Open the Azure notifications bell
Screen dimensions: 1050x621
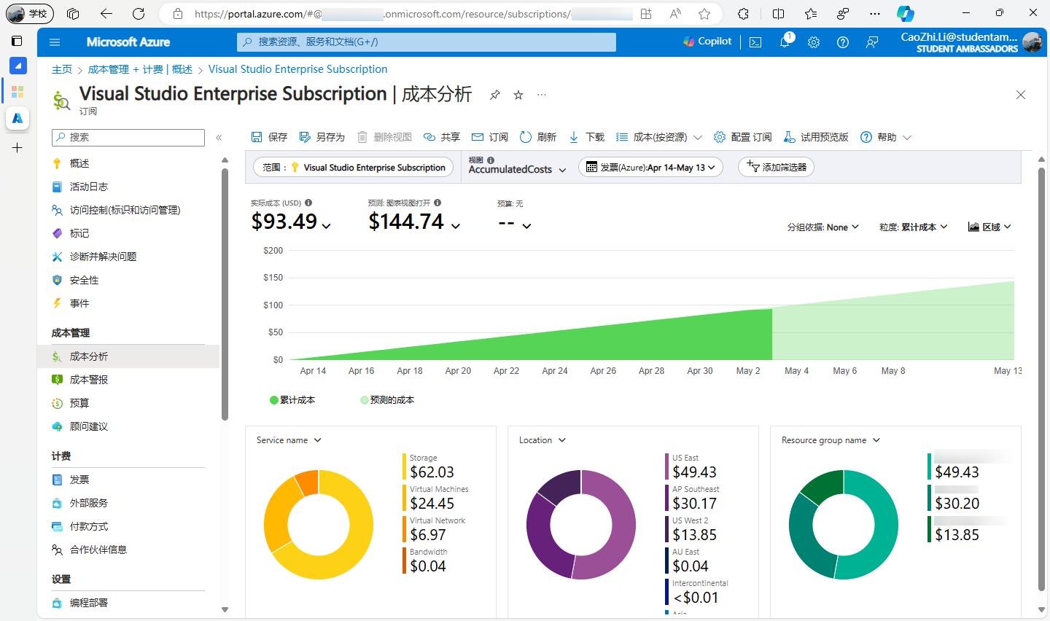(x=784, y=42)
